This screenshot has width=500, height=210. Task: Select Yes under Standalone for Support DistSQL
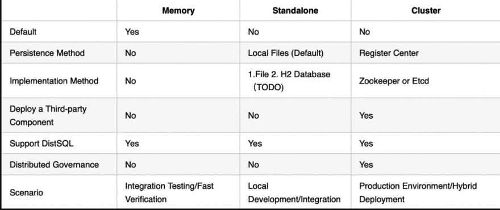(x=255, y=144)
